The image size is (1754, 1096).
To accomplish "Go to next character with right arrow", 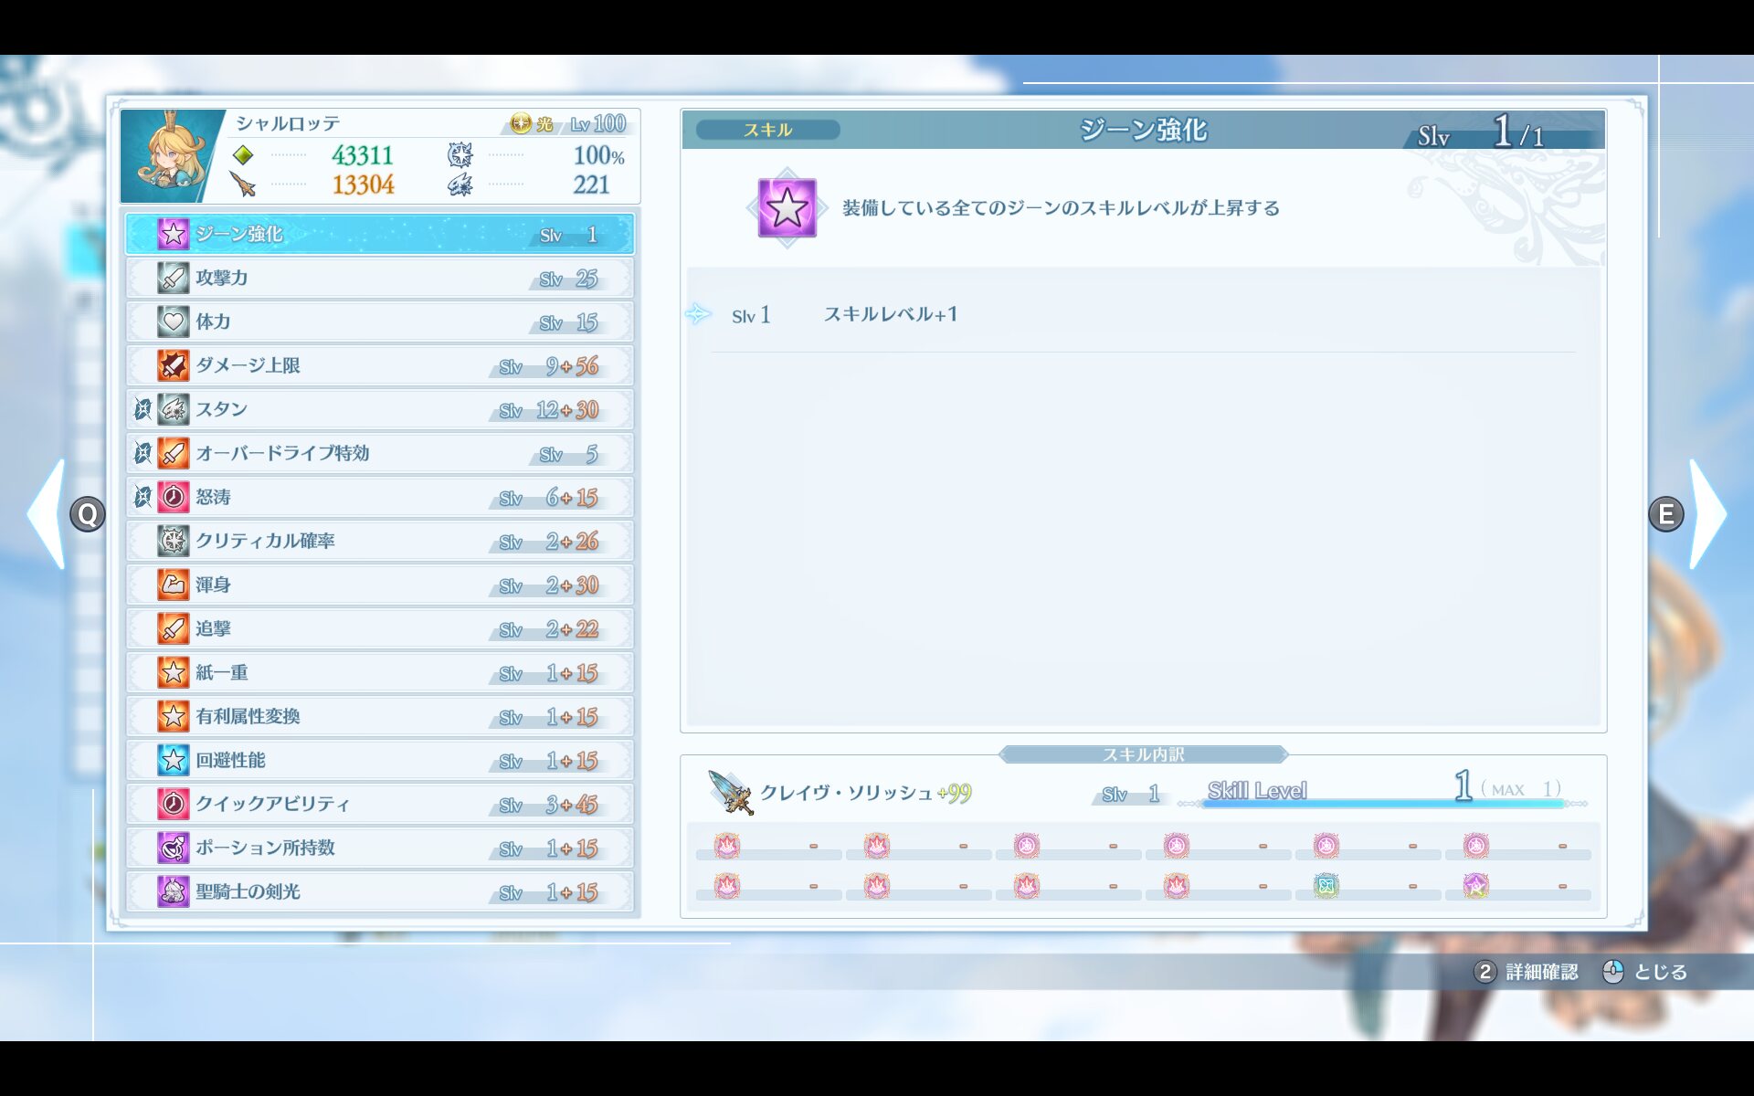I will coord(1706,514).
